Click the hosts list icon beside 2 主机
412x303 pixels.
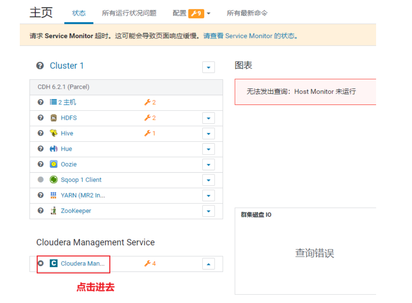point(53,102)
